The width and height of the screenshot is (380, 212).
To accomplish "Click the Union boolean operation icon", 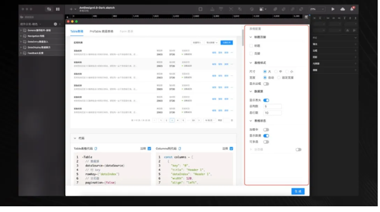I will (275, 9).
